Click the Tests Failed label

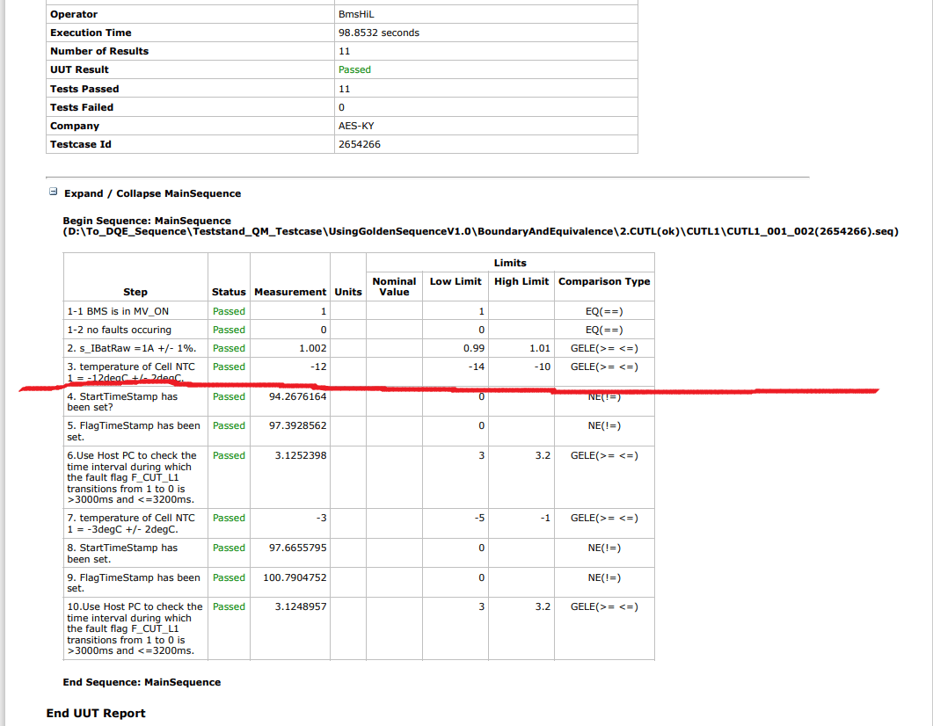tap(82, 107)
